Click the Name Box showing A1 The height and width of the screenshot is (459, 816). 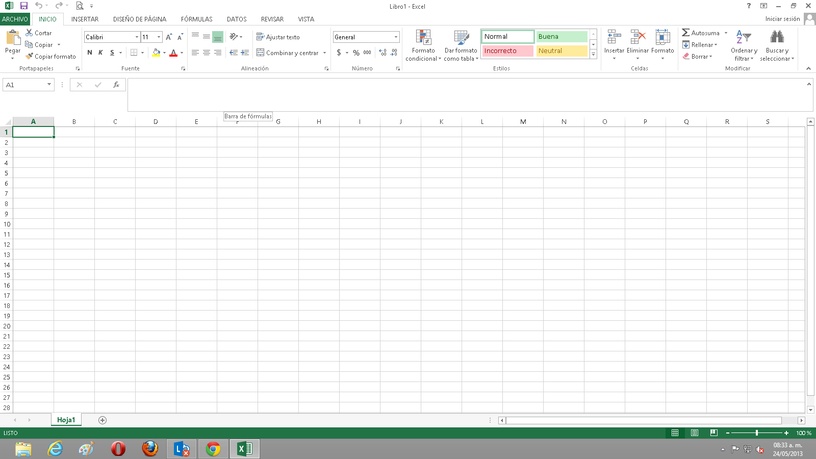[x=24, y=85]
